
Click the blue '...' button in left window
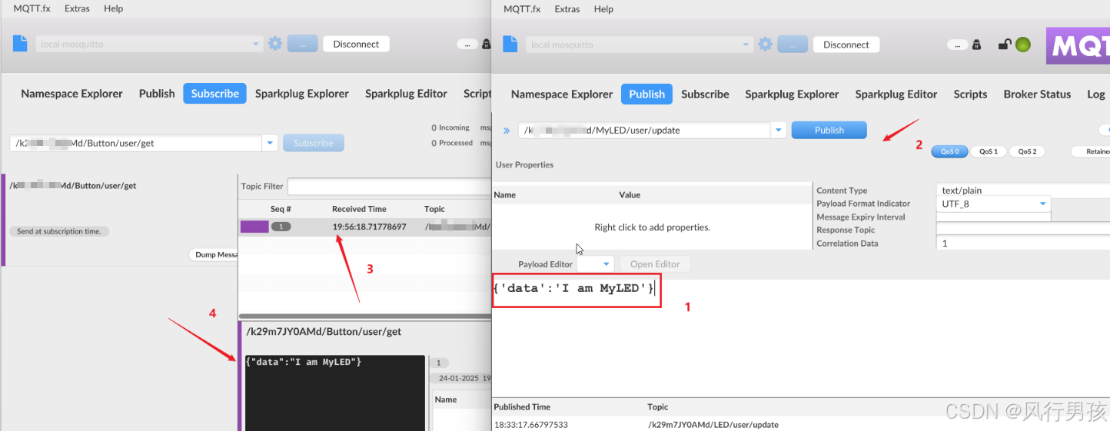(303, 44)
